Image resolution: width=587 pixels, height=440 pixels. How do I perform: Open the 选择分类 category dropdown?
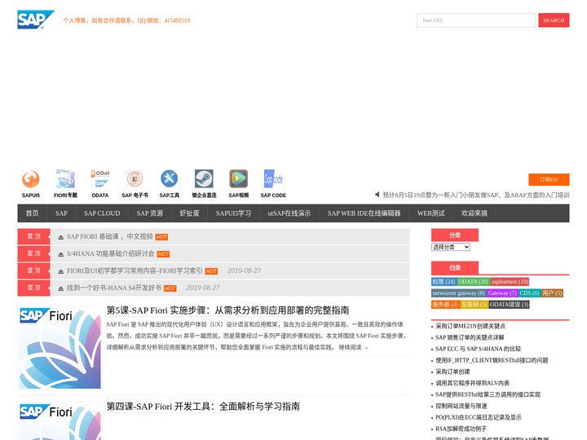pos(451,247)
